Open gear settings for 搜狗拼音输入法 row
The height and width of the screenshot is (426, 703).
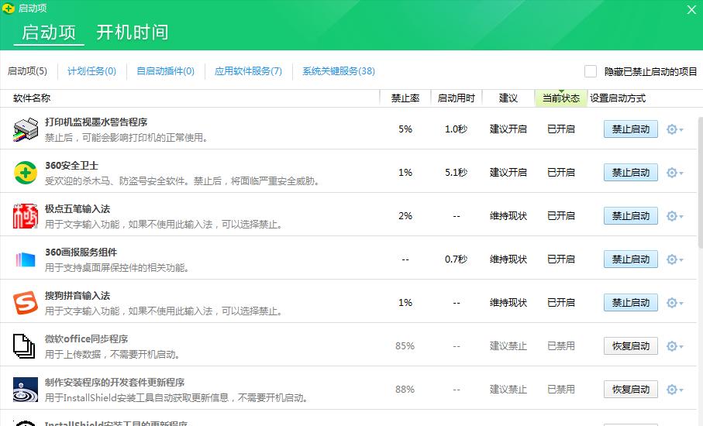675,303
